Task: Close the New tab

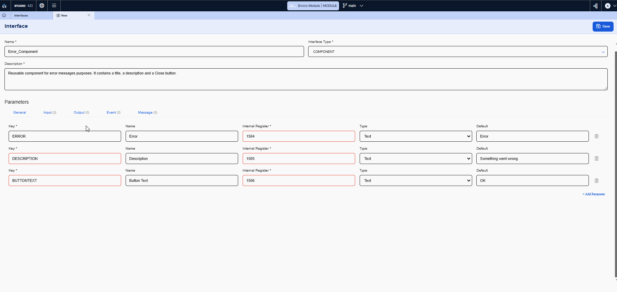Action: [89, 15]
